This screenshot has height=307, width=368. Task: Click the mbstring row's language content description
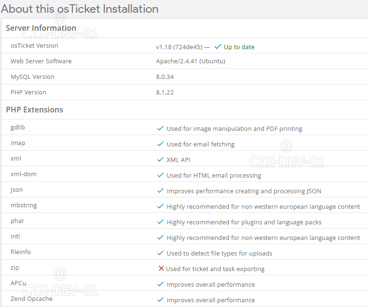[263, 207]
